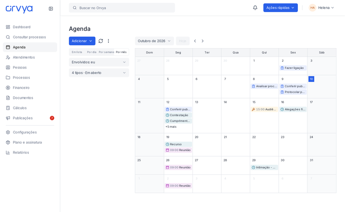Open the 09:00 Reunião on November 2

coord(178,185)
